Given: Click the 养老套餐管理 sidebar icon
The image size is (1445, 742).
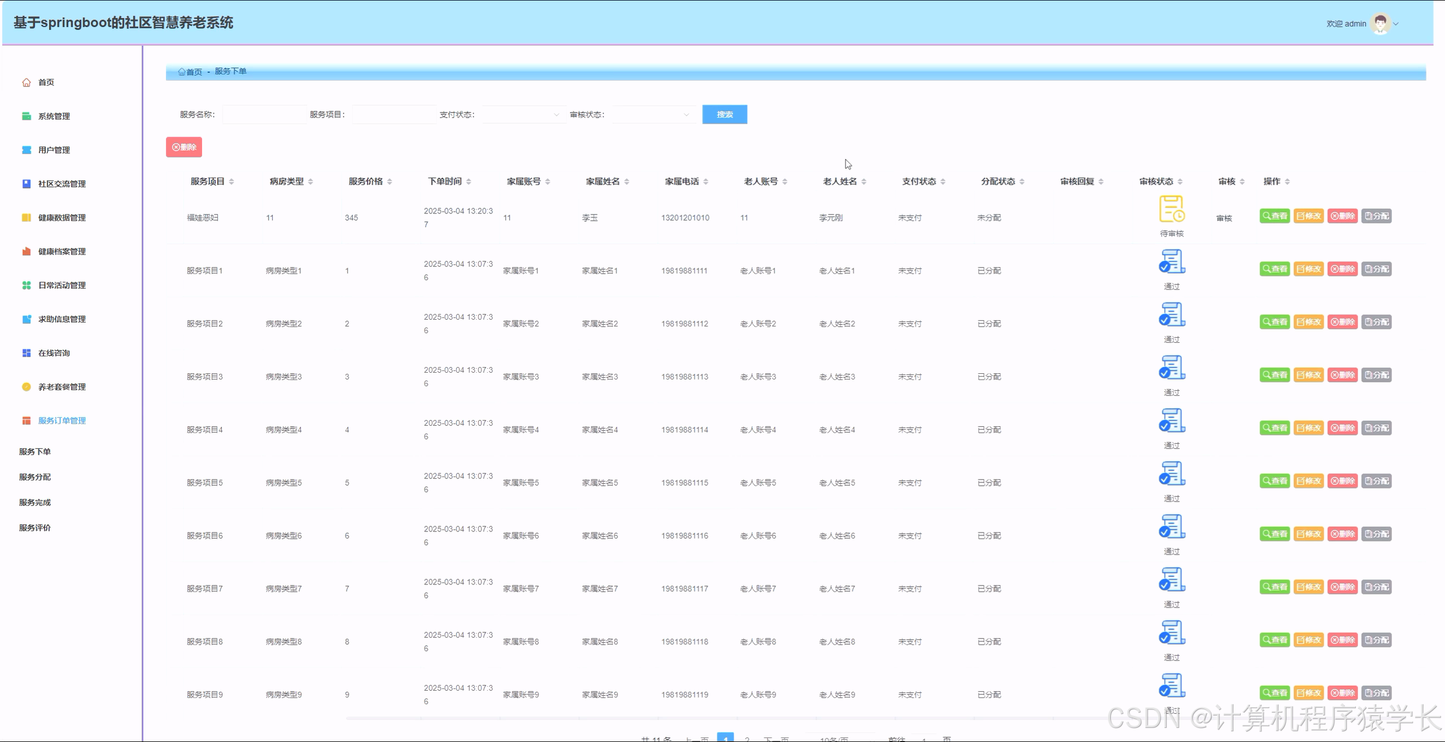Looking at the screenshot, I should (27, 387).
